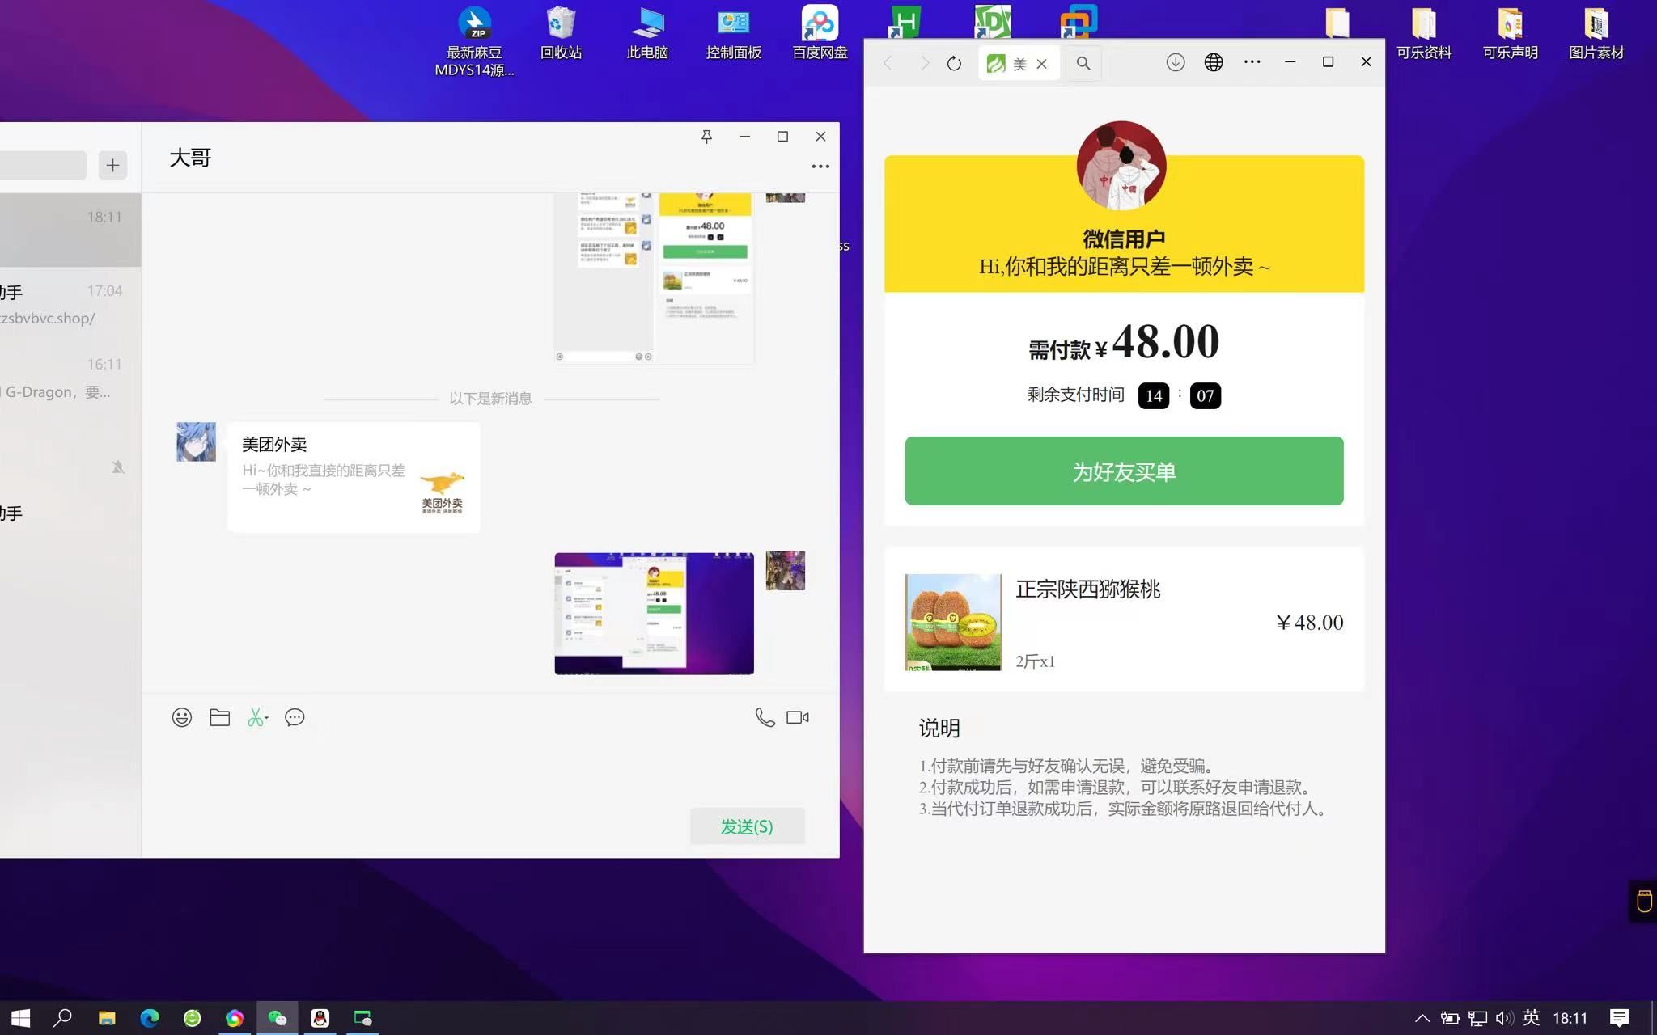
Task: Open the 图片素材 desktop folder
Action: 1596,32
